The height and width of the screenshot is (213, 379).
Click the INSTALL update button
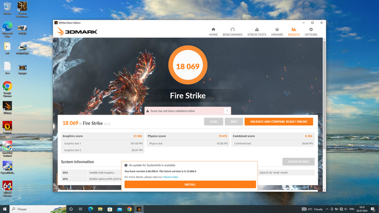click(190, 184)
